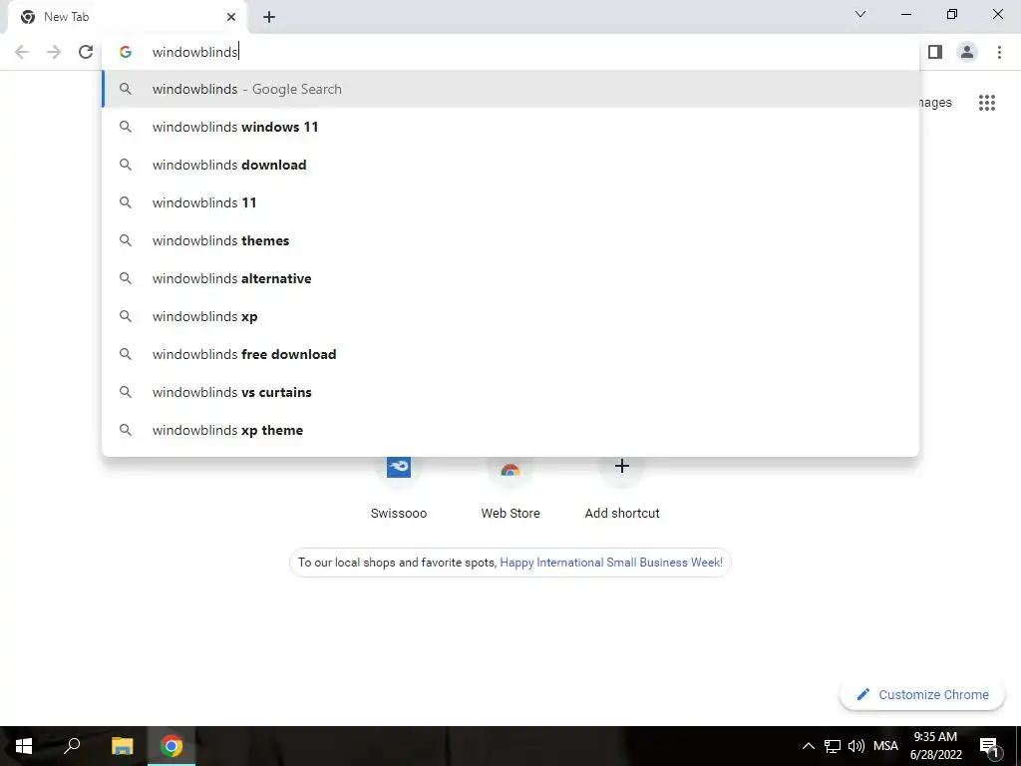Screen dimensions: 1021x766
Task: Close the New Tab tab
Action: [231, 17]
